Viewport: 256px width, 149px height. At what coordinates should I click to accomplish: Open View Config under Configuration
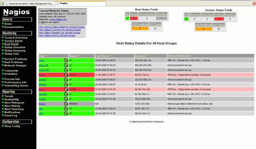tap(12, 126)
